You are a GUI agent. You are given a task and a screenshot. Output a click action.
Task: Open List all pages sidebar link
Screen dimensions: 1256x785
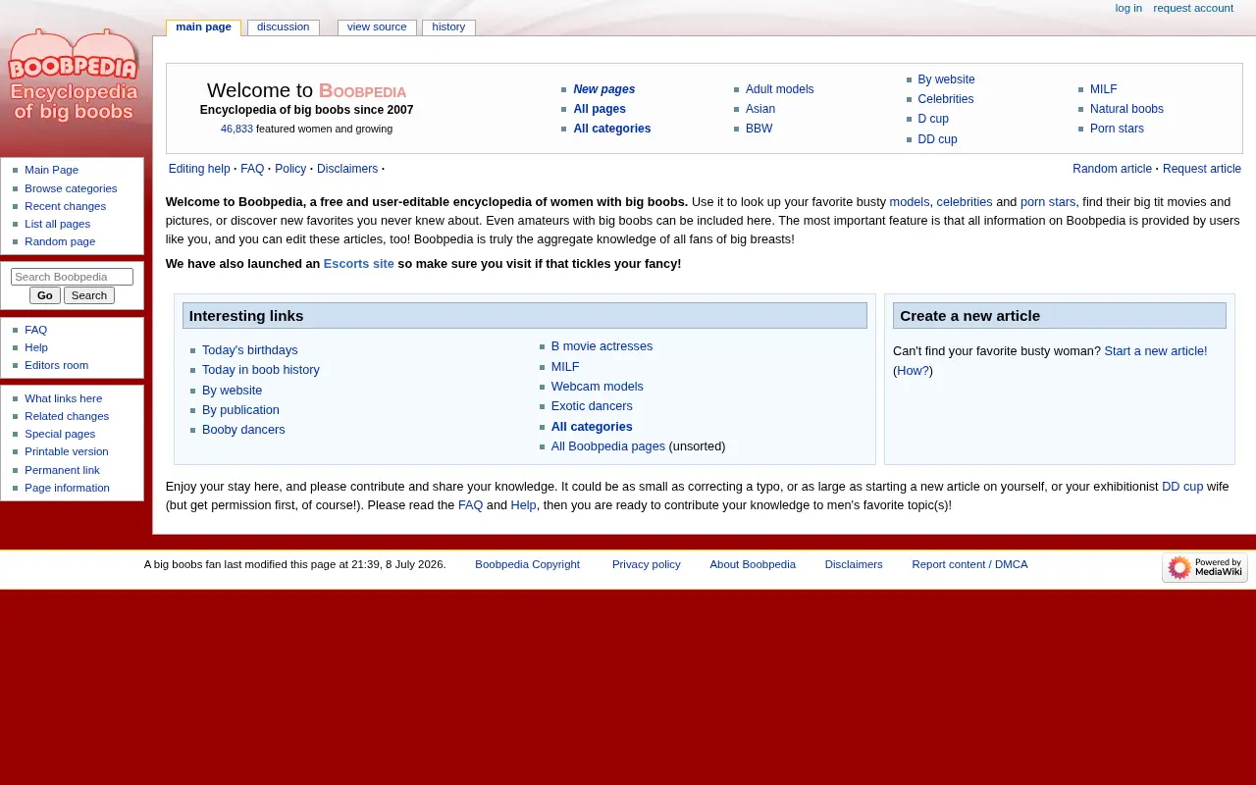57,224
